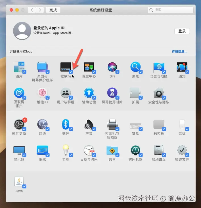Open the 屏幕使用时间 hourglass icon
Viewport: 201px width, 208px height.
tap(112, 93)
